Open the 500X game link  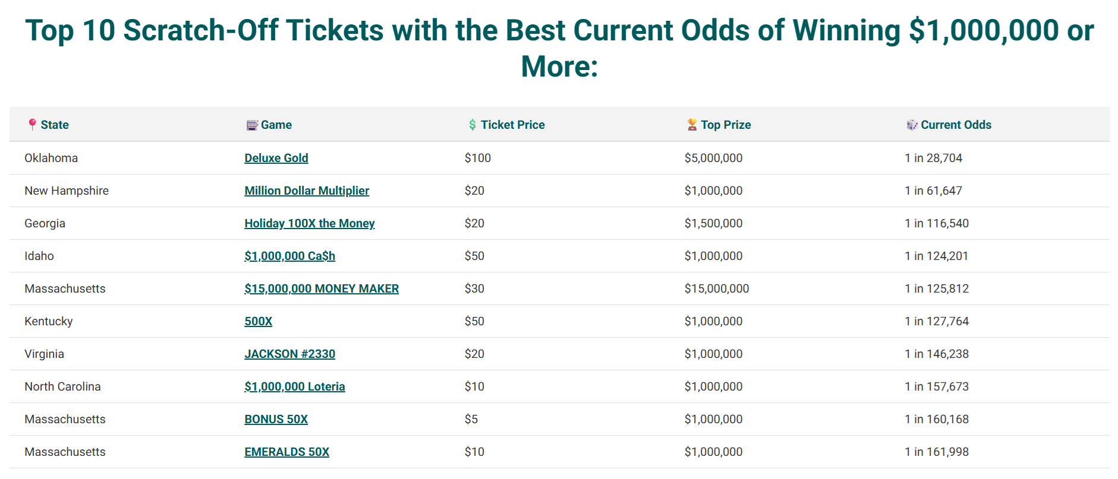[259, 321]
